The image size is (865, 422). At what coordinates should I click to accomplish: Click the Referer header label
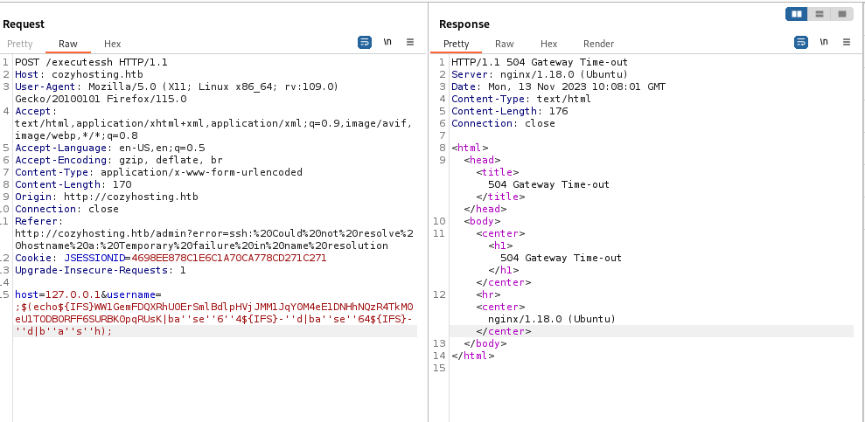tap(39, 221)
